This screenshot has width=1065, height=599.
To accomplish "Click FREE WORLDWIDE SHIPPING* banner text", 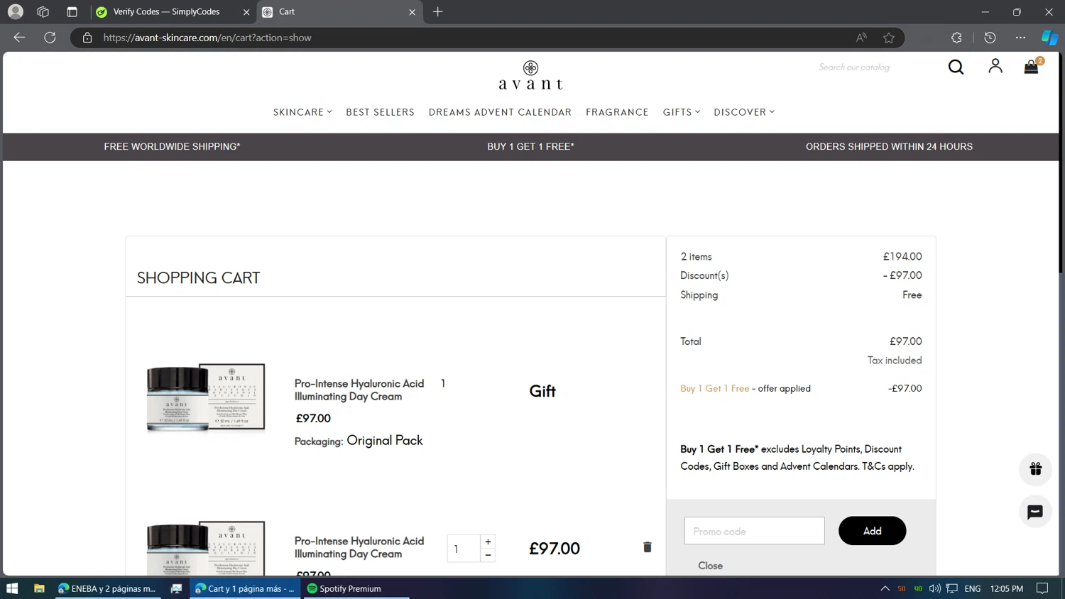I will click(x=172, y=146).
